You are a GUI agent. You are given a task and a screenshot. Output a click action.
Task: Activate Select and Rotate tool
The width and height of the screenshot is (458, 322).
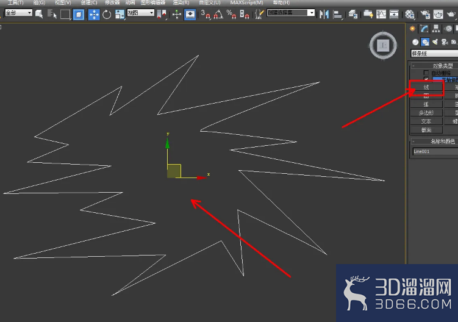[x=107, y=14]
